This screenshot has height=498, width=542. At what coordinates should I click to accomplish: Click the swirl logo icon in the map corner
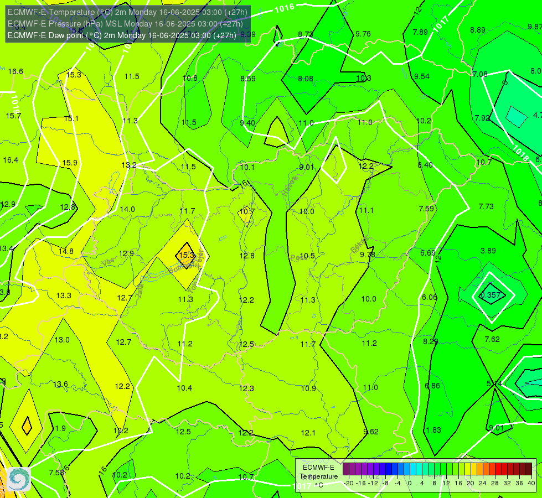click(19, 479)
